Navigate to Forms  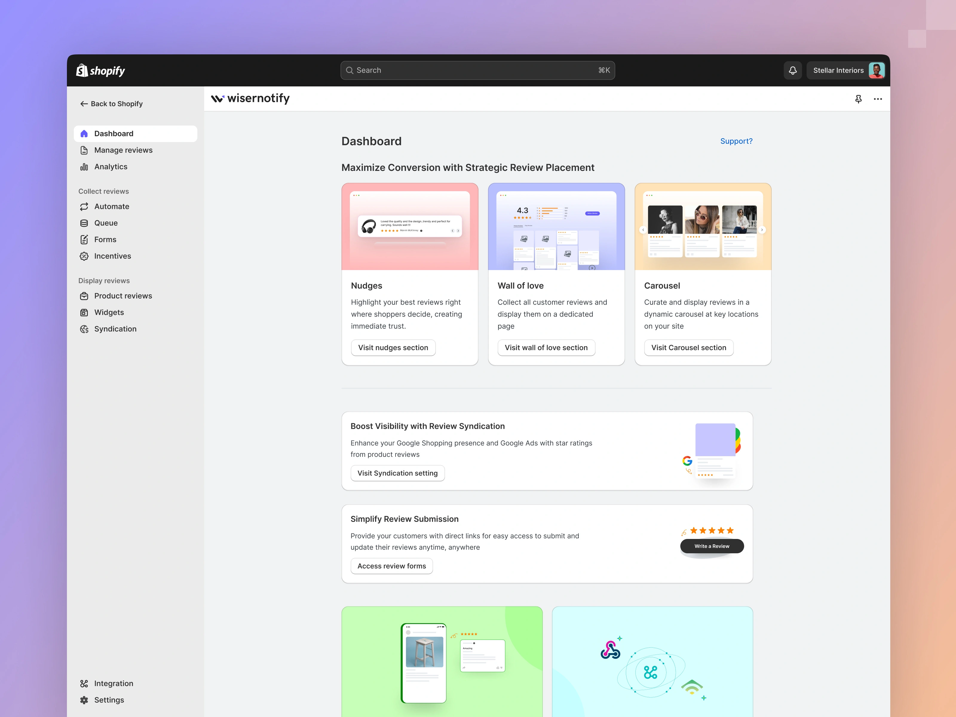[136, 239]
